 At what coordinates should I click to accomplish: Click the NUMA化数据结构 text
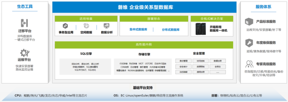click(x=136, y=70)
